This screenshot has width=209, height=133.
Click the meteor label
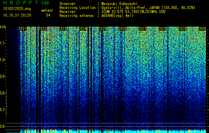[x=47, y=10]
